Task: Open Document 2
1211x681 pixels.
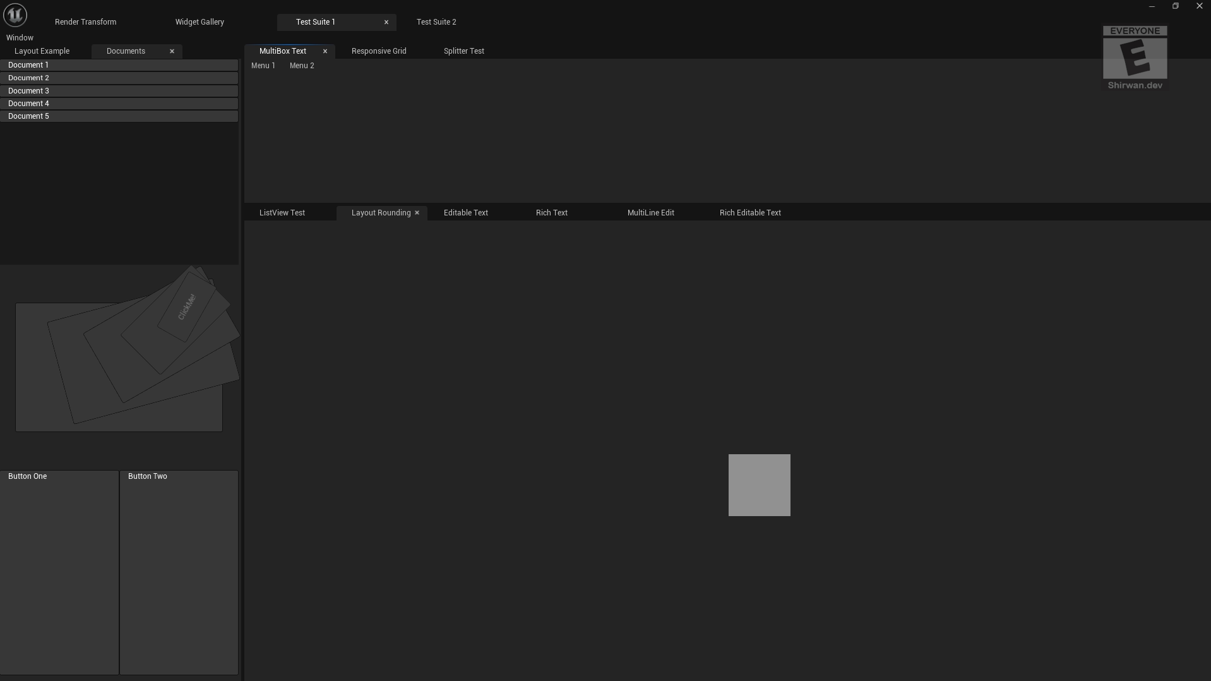Action: pos(119,78)
